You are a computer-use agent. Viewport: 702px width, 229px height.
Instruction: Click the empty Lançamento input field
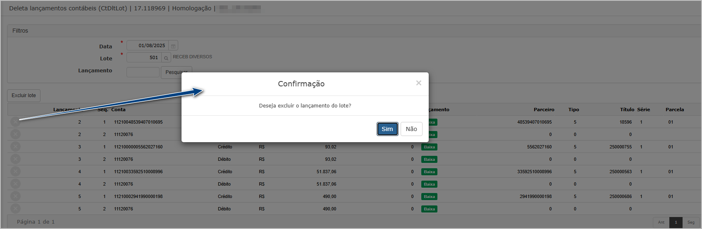(143, 72)
